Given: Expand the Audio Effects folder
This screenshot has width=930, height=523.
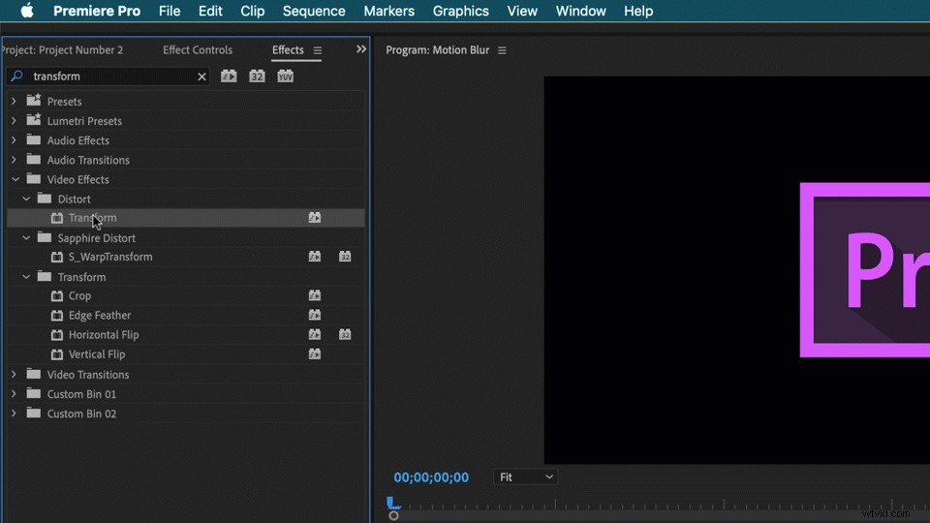Looking at the screenshot, I should [x=14, y=140].
